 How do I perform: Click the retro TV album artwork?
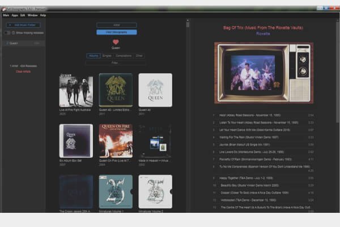263,73
